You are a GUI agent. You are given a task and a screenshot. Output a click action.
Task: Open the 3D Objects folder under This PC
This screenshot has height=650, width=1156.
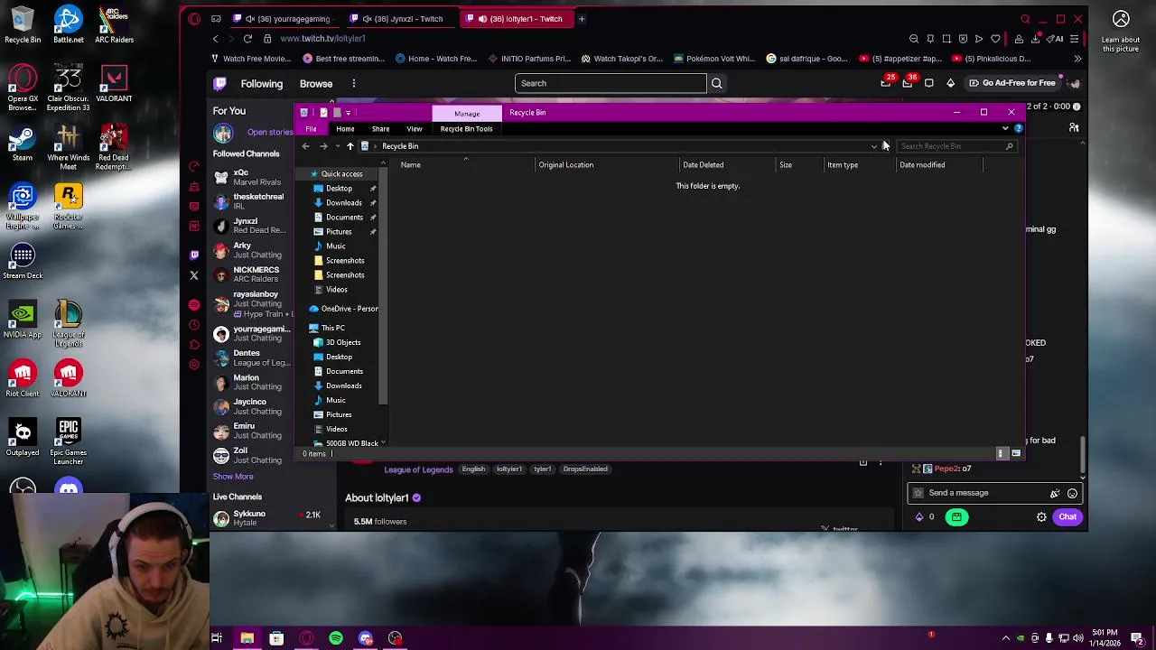(342, 342)
